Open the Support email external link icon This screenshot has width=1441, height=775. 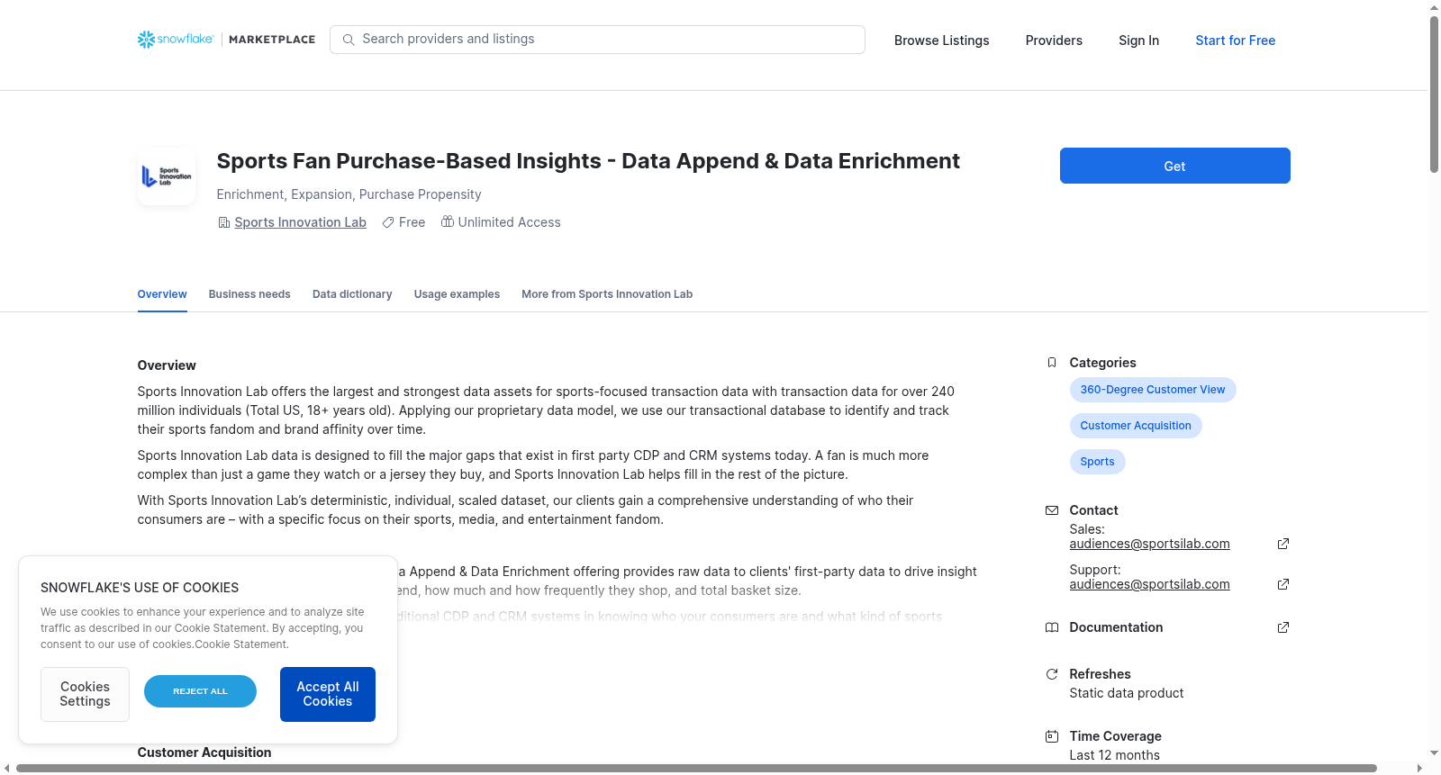(1283, 584)
